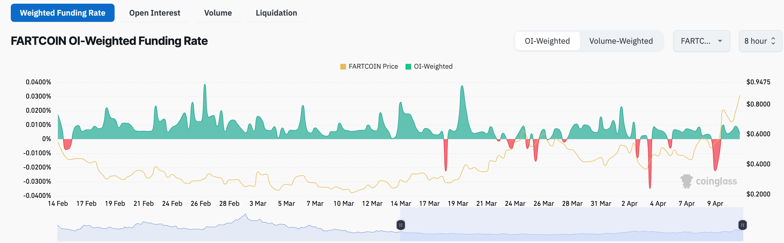Click the 21 Feb x-axis label
The image size is (784, 243).
(143, 204)
